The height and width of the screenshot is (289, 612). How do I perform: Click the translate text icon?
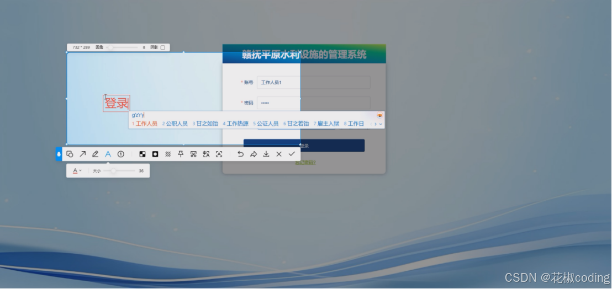(207, 154)
